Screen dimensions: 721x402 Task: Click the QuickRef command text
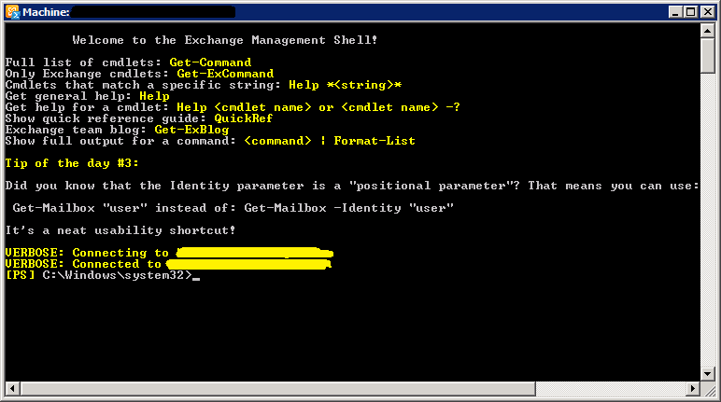[x=243, y=118]
